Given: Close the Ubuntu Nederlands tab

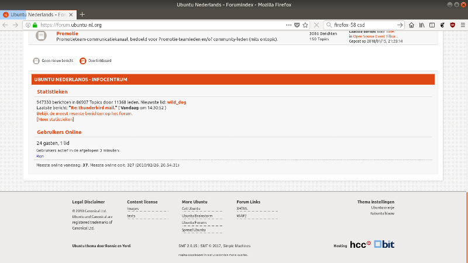Looking at the screenshot, I should 71,15.
